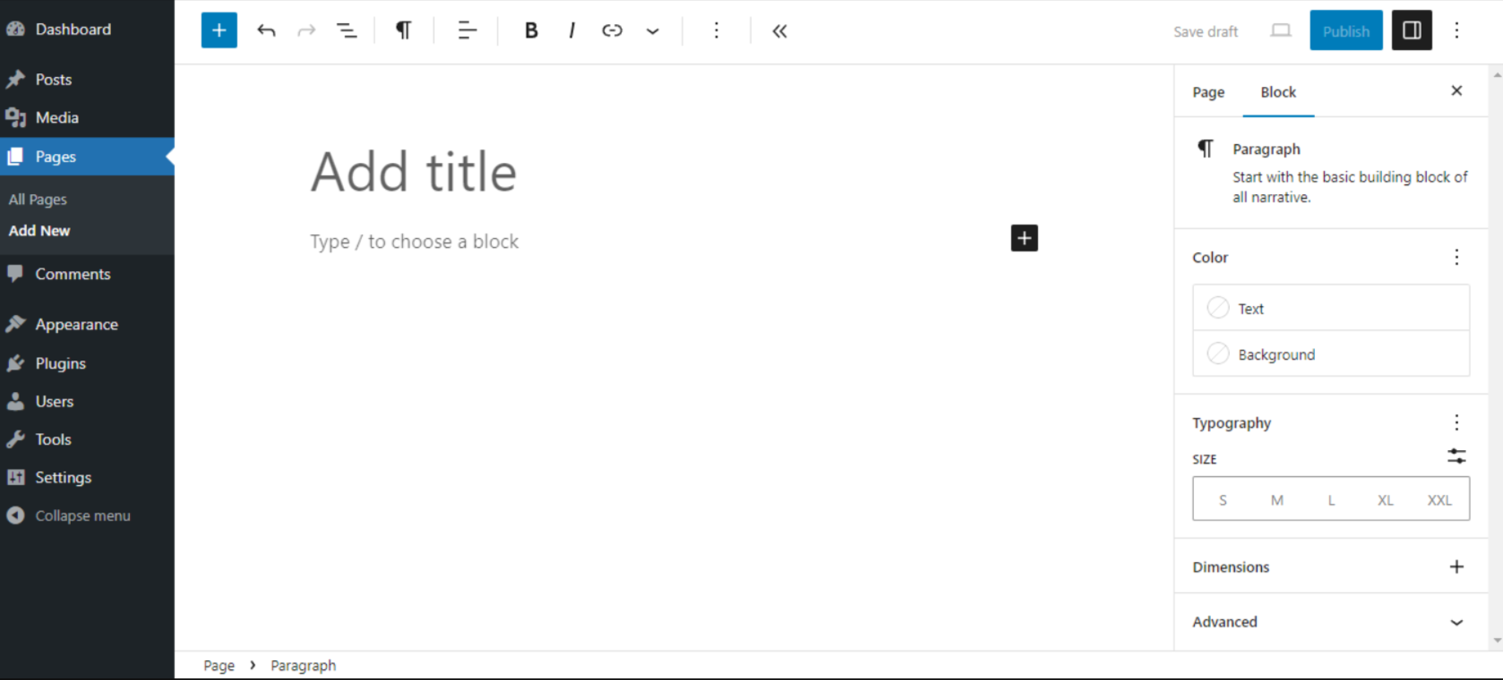Open block options three-dot menu in toolbar
The width and height of the screenshot is (1503, 680).
[716, 30]
